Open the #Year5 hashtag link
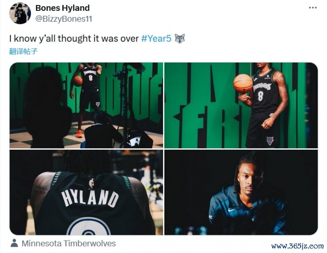Image resolution: width=327 pixels, height=253 pixels. coord(156,39)
